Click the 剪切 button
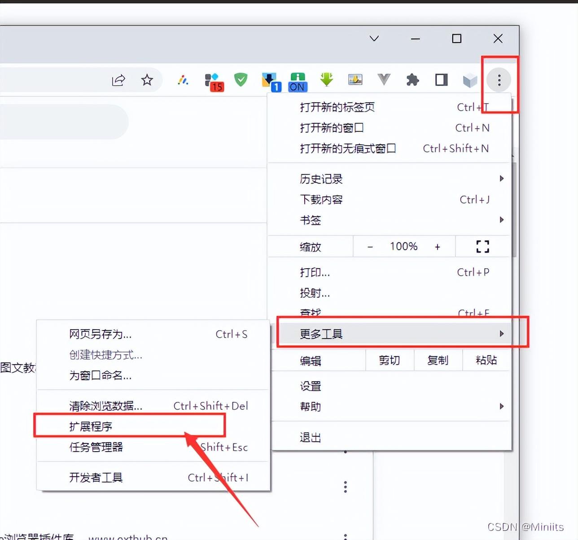The height and width of the screenshot is (540, 578). (x=390, y=360)
